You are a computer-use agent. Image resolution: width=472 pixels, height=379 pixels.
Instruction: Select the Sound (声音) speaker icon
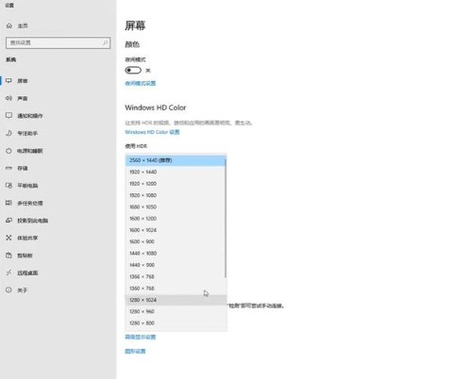coord(8,98)
